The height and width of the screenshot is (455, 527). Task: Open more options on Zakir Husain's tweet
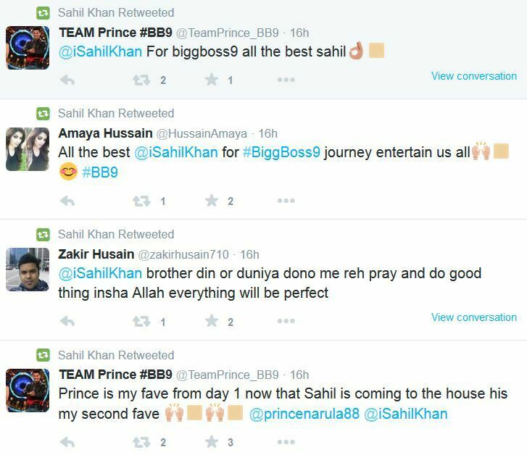tap(286, 321)
